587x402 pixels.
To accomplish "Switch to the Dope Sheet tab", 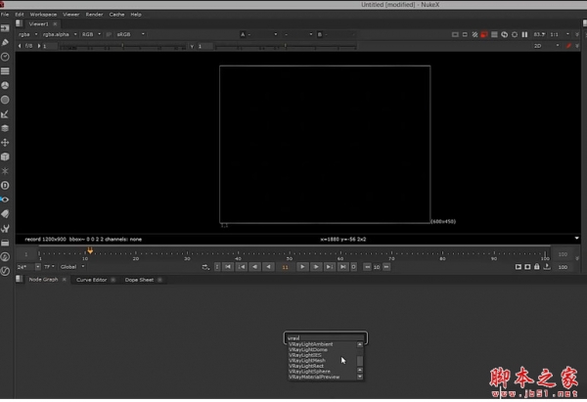I will click(139, 280).
